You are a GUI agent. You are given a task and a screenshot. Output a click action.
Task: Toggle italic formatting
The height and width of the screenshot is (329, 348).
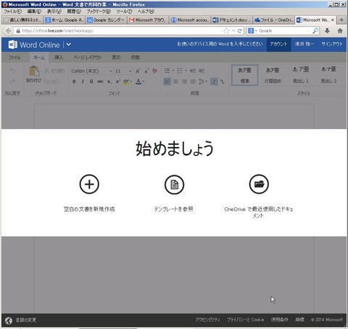(x=83, y=82)
